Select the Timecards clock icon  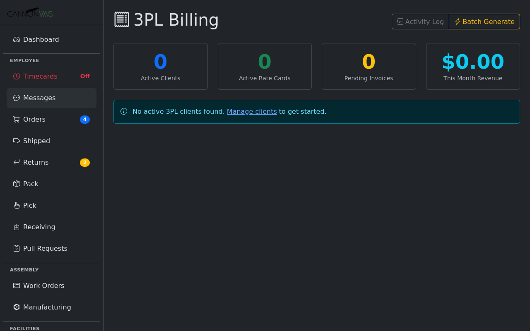tap(16, 76)
